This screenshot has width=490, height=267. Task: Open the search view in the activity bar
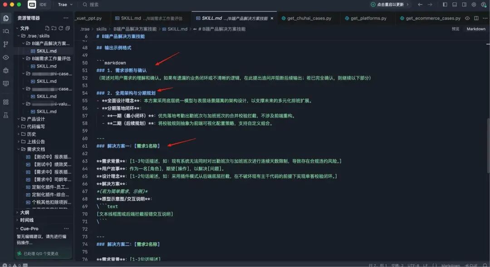coord(5,31)
